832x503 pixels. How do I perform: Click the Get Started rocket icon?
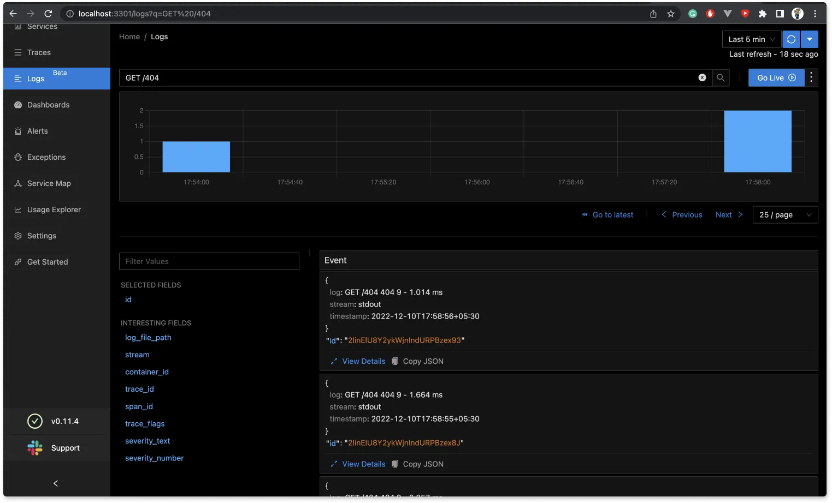tap(18, 262)
